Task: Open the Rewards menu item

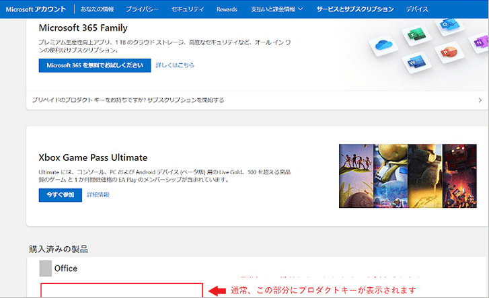Action: click(x=227, y=9)
